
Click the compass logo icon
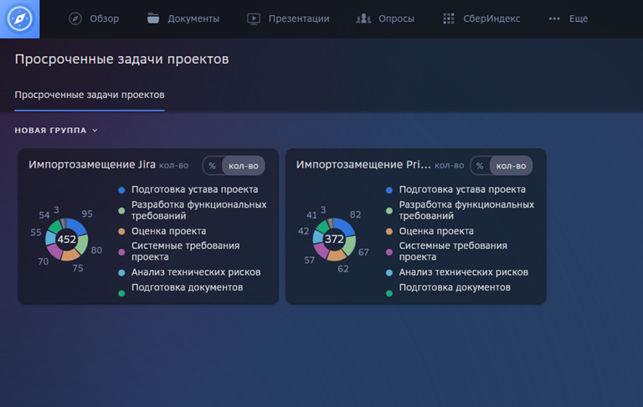20,19
